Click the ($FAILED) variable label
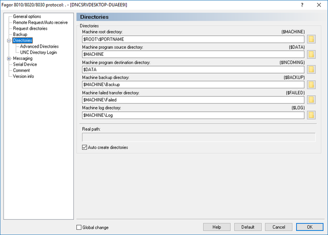This screenshot has height=235, width=328. pos(295,93)
